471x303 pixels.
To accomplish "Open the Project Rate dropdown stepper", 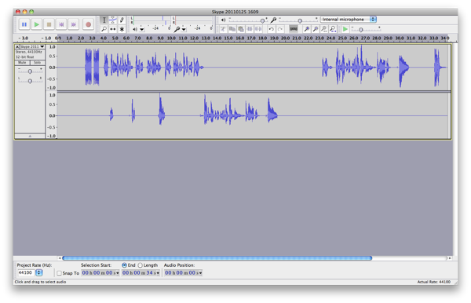I will (x=39, y=272).
